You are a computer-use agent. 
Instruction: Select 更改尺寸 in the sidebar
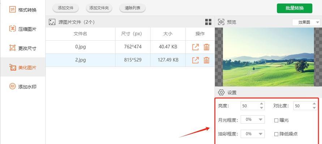(x=23, y=48)
